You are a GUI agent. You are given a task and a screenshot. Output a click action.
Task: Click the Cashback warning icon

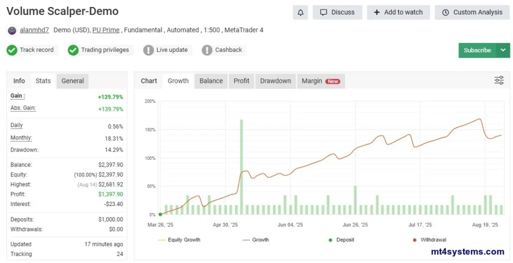tap(207, 50)
